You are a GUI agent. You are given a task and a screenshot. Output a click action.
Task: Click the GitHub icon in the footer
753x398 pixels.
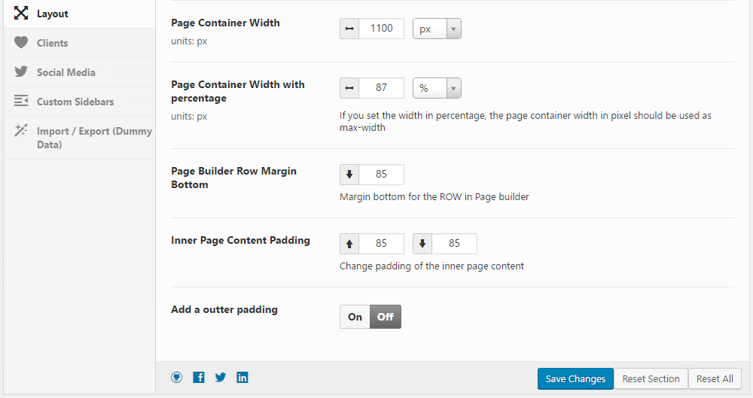point(177,378)
